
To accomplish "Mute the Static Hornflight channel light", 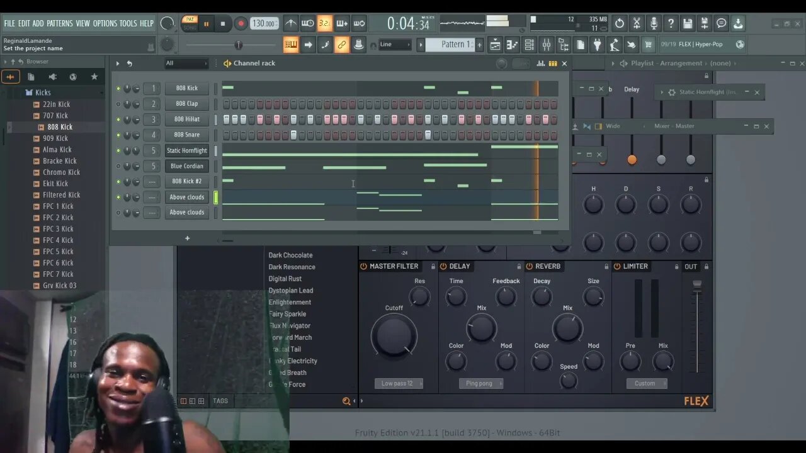I will click(x=118, y=151).
